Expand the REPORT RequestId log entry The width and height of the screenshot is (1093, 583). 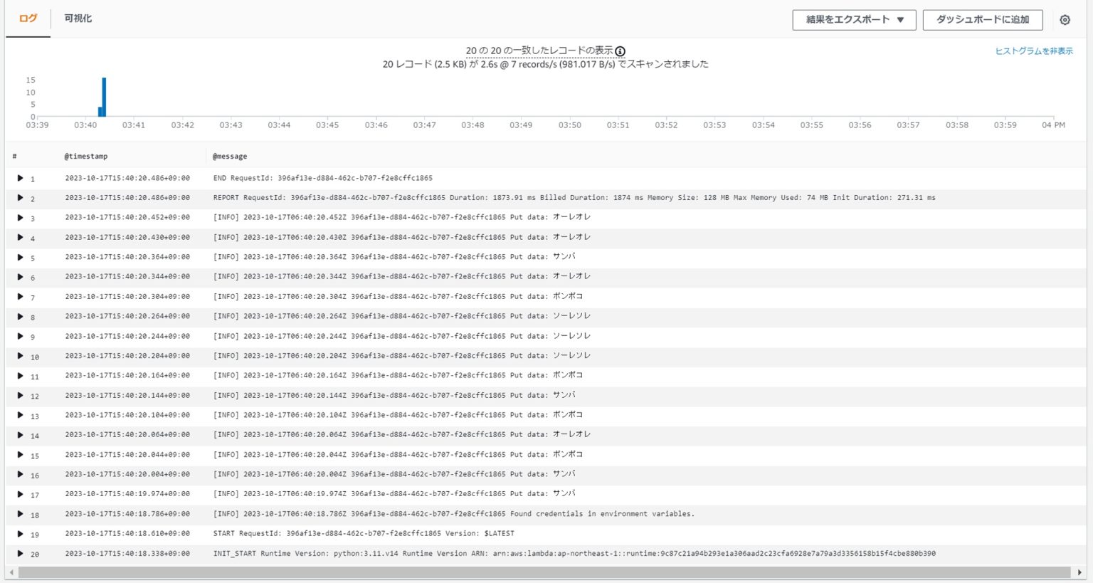[x=20, y=197]
